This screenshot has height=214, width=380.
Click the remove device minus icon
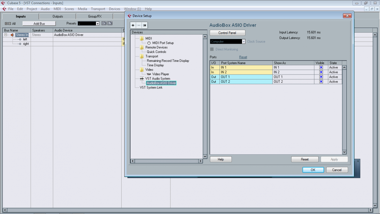pyautogui.click(x=139, y=25)
